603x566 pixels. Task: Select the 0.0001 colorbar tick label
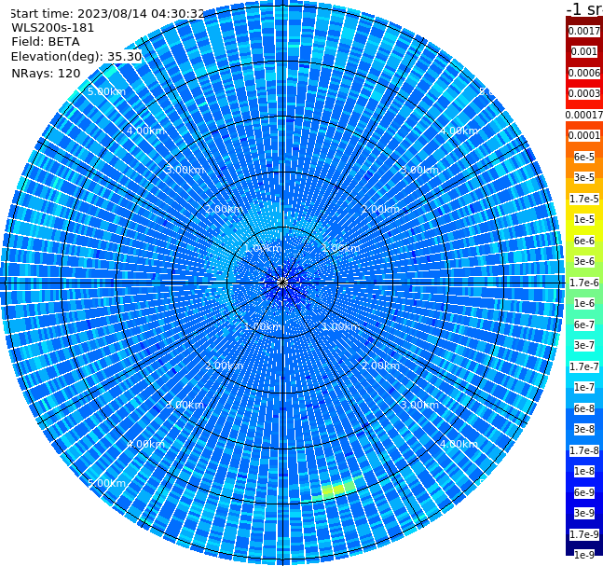584,135
